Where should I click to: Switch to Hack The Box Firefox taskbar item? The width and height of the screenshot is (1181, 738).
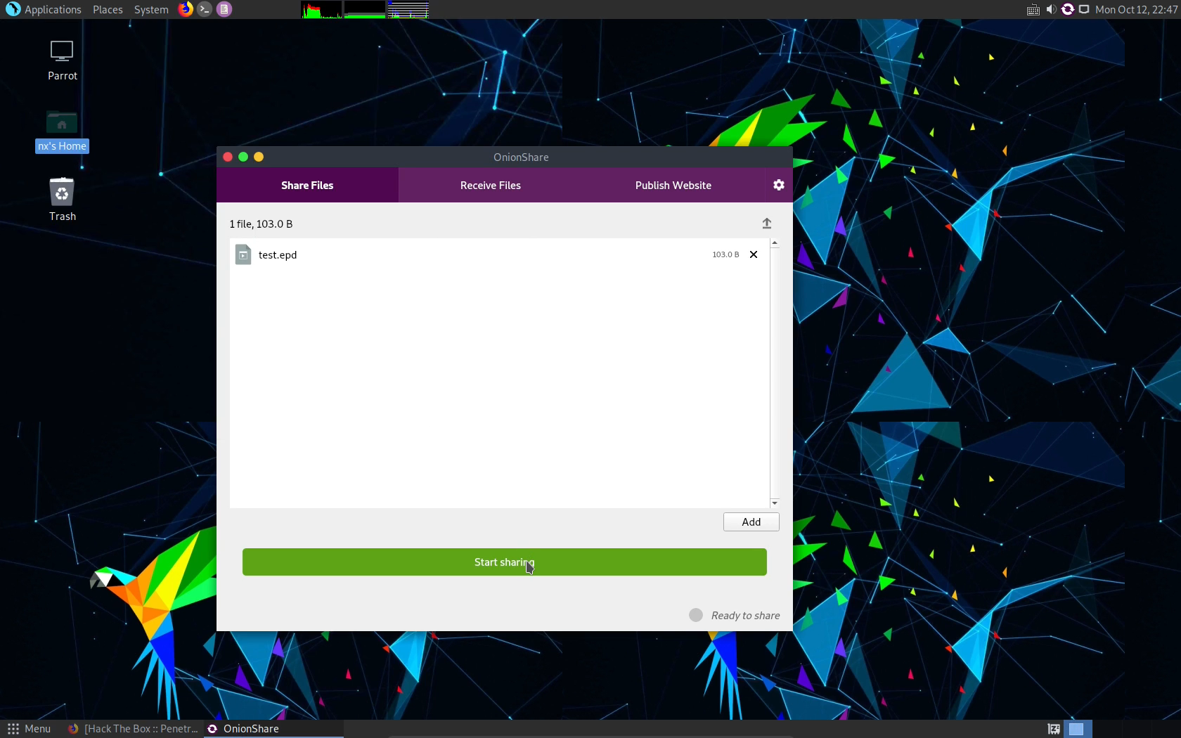[x=133, y=729]
